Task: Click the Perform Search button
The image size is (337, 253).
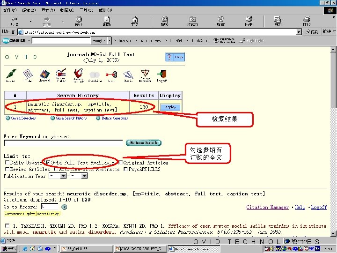Action: (x=144, y=143)
